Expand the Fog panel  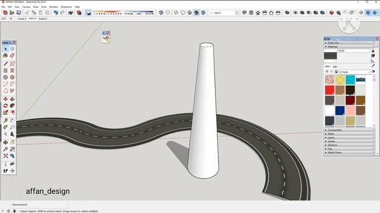click(349, 149)
